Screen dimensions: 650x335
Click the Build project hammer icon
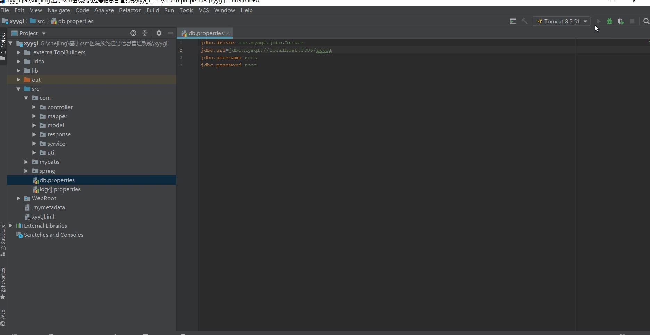pos(524,21)
